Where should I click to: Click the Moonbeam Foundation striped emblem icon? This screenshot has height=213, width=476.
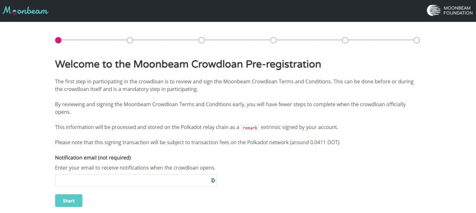click(x=434, y=10)
